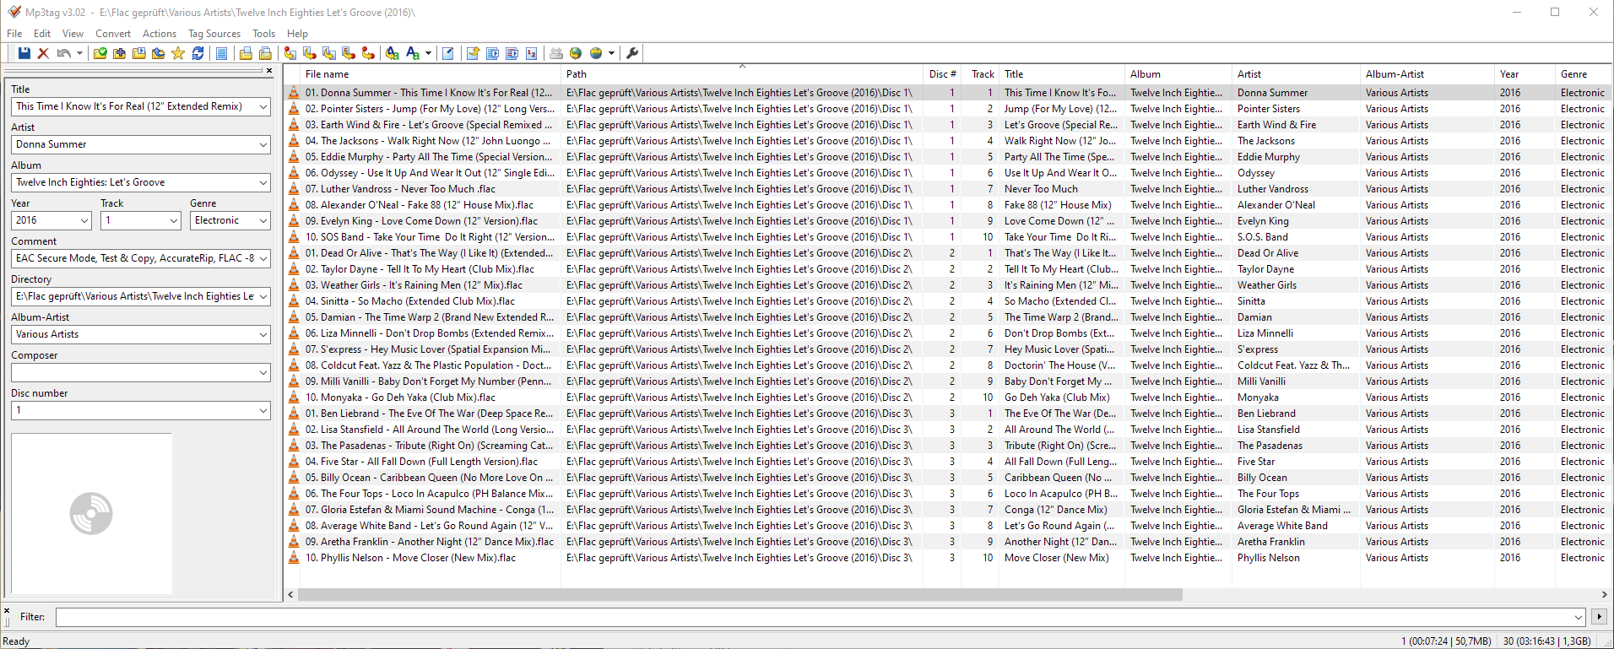Open the Tools menu
Image resolution: width=1614 pixels, height=649 pixels.
point(263,34)
